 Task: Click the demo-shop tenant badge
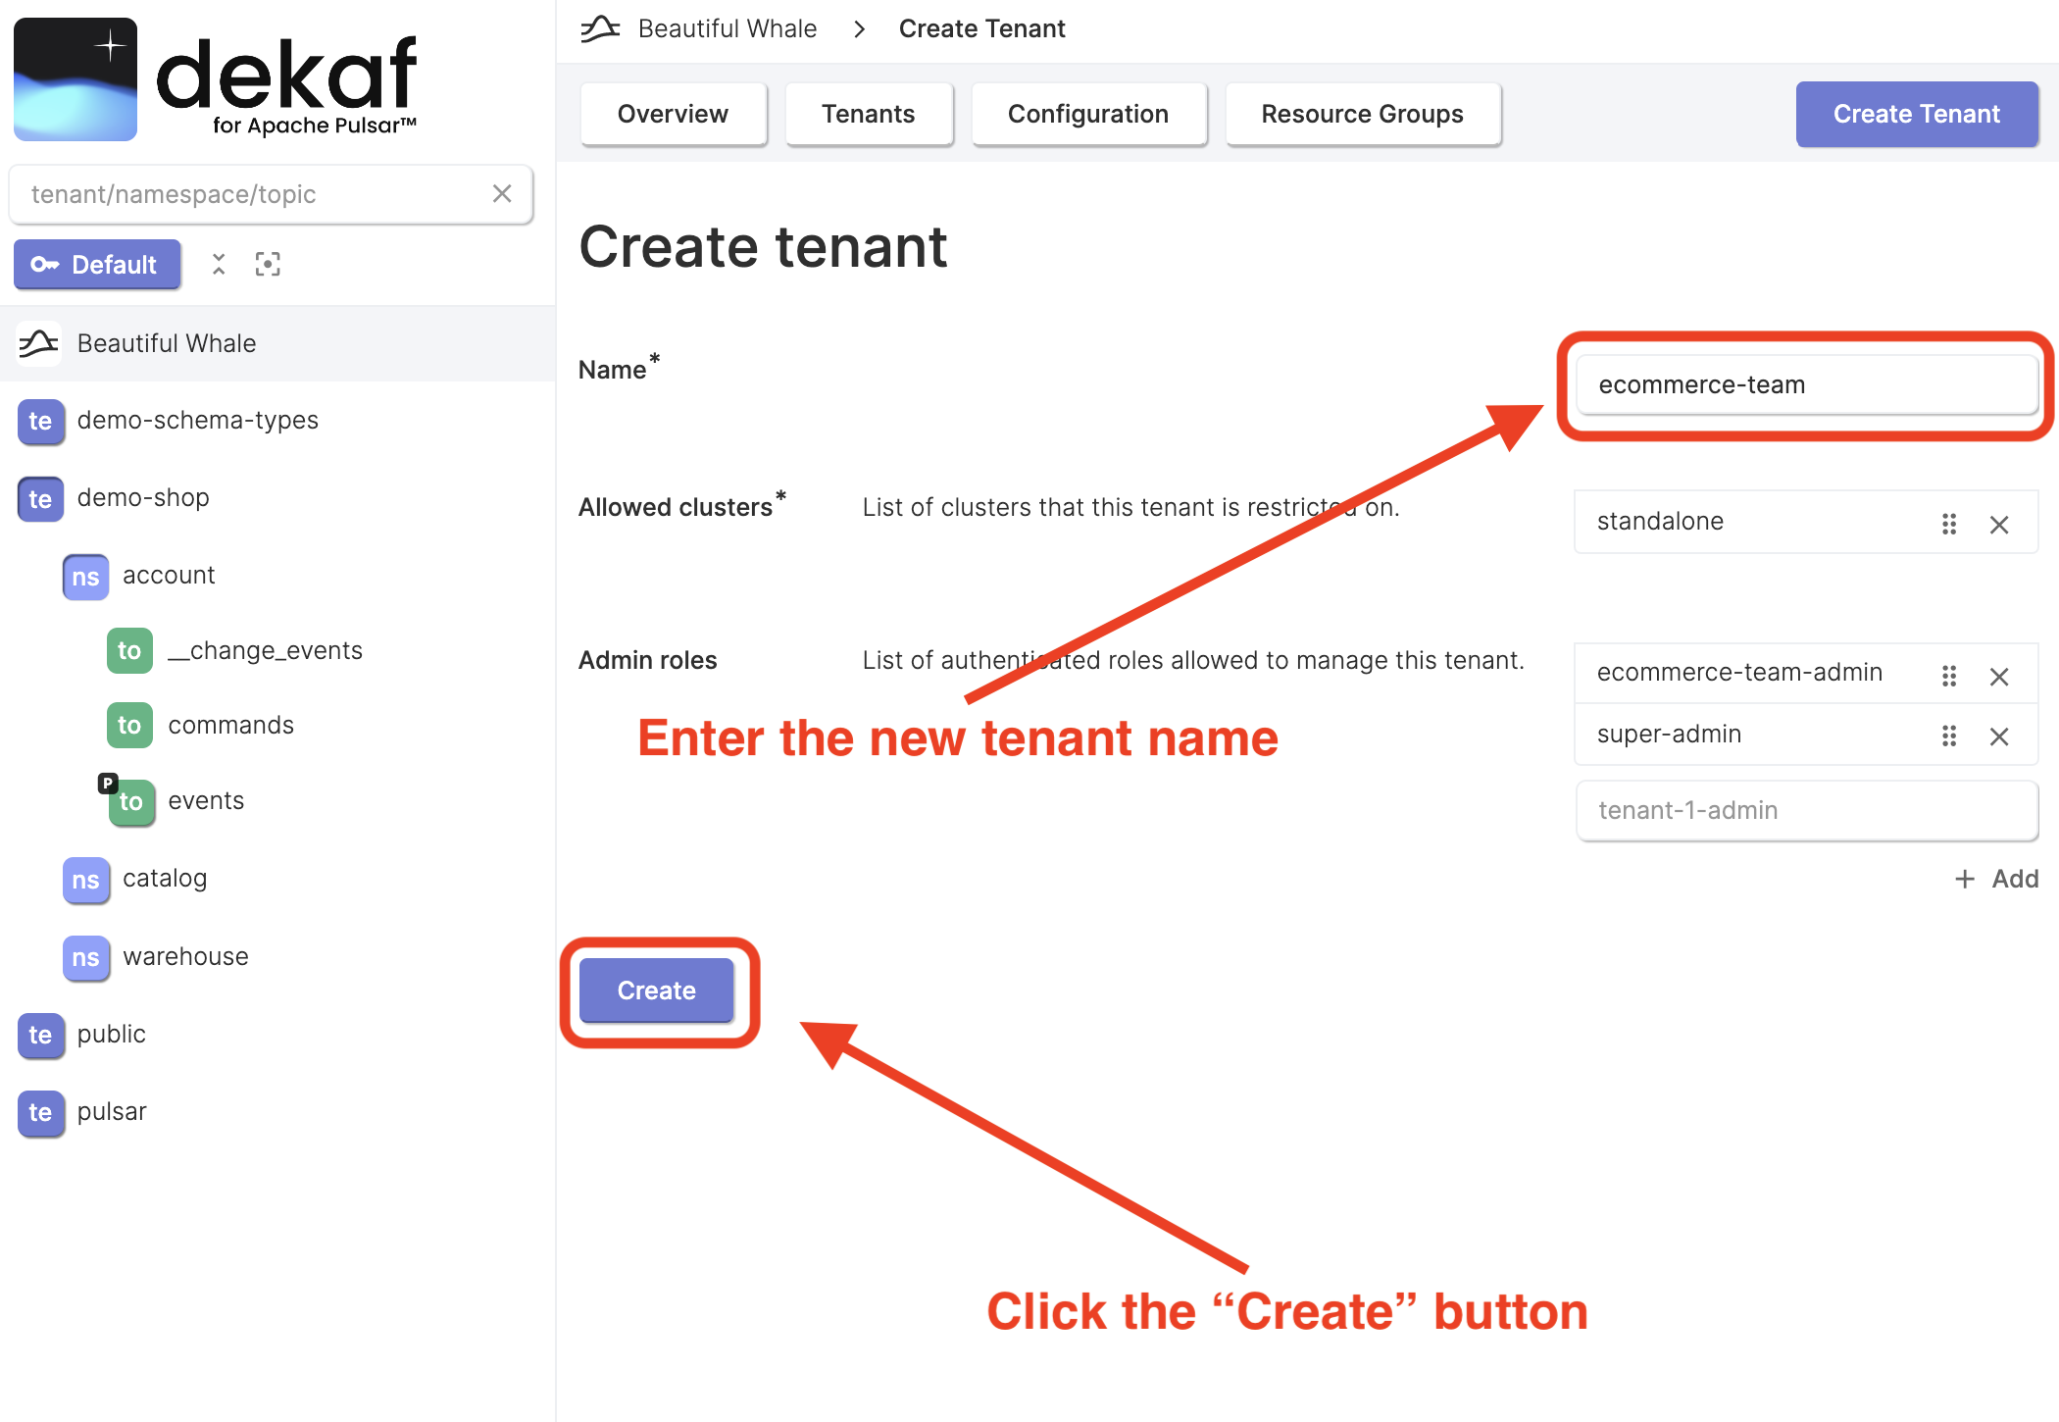(x=40, y=499)
